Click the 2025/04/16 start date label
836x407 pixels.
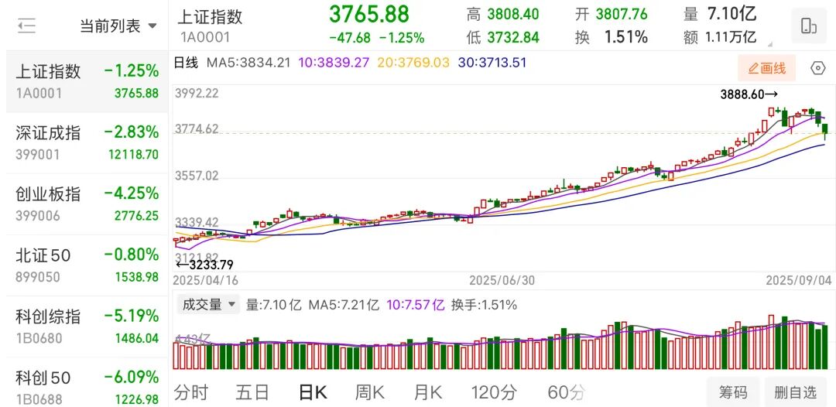(x=206, y=280)
